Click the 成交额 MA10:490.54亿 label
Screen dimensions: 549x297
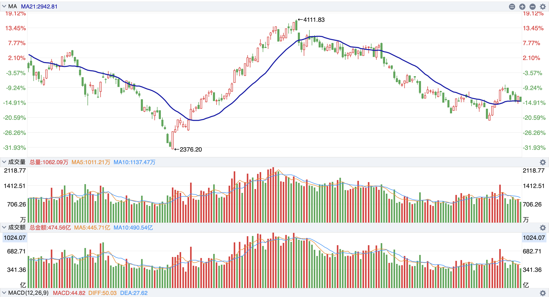click(x=133, y=227)
